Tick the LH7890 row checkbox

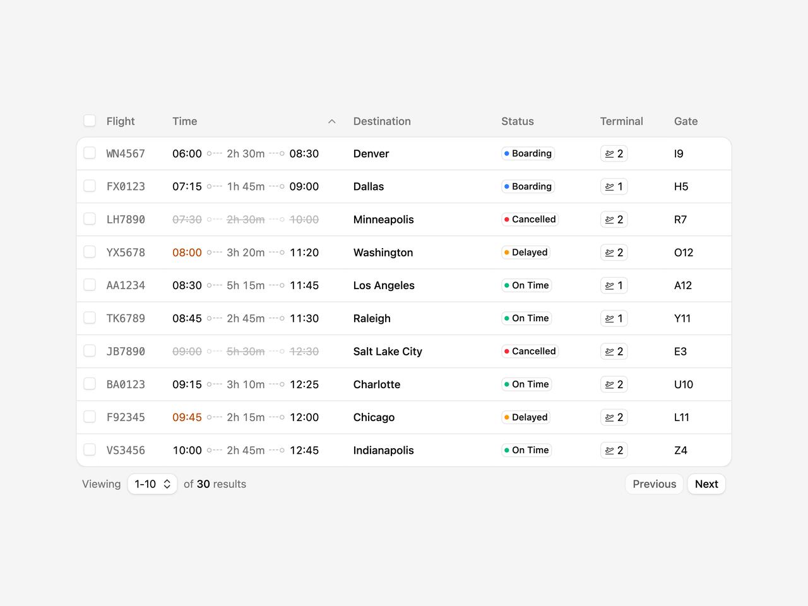tap(90, 218)
